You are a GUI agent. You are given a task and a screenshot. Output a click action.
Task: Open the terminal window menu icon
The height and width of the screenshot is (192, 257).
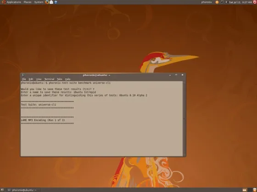click(23, 75)
